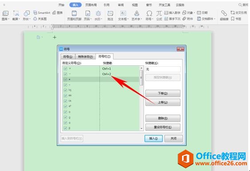250x171 pixels.
Task: Click the symbol list scrollbar down arrow
Action: pyautogui.click(x=141, y=129)
